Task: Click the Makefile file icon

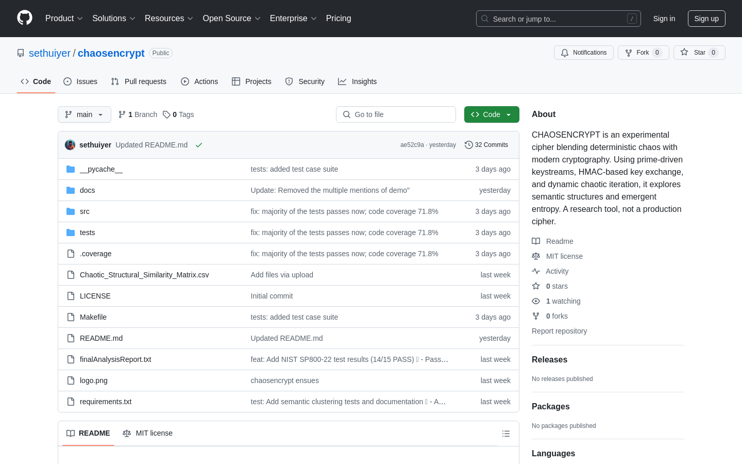Action: point(71,317)
